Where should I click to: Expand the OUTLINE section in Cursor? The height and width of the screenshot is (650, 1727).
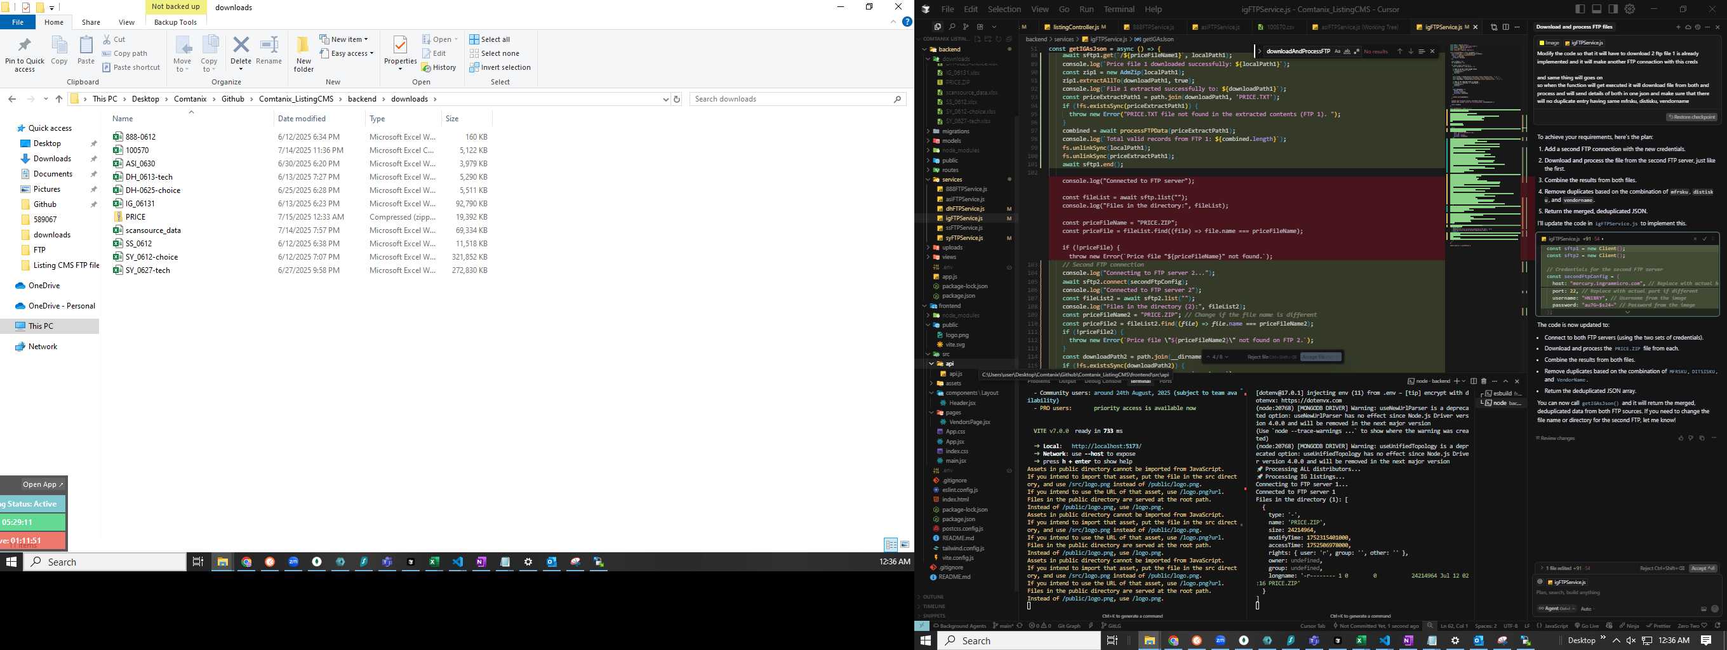933,597
